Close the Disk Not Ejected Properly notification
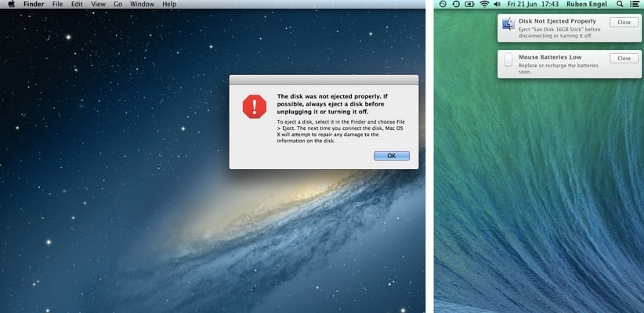 click(624, 22)
